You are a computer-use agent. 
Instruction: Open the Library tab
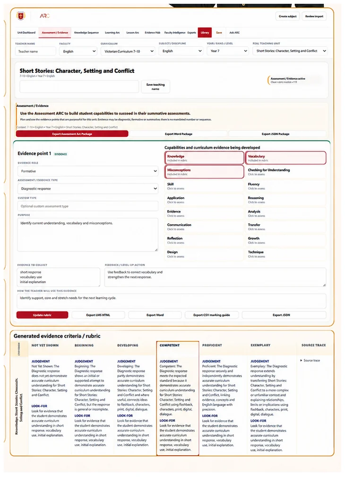click(205, 33)
